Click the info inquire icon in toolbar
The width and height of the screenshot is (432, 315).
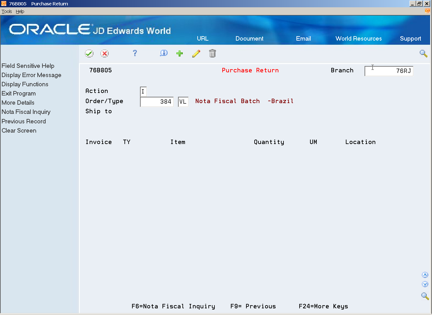click(164, 53)
